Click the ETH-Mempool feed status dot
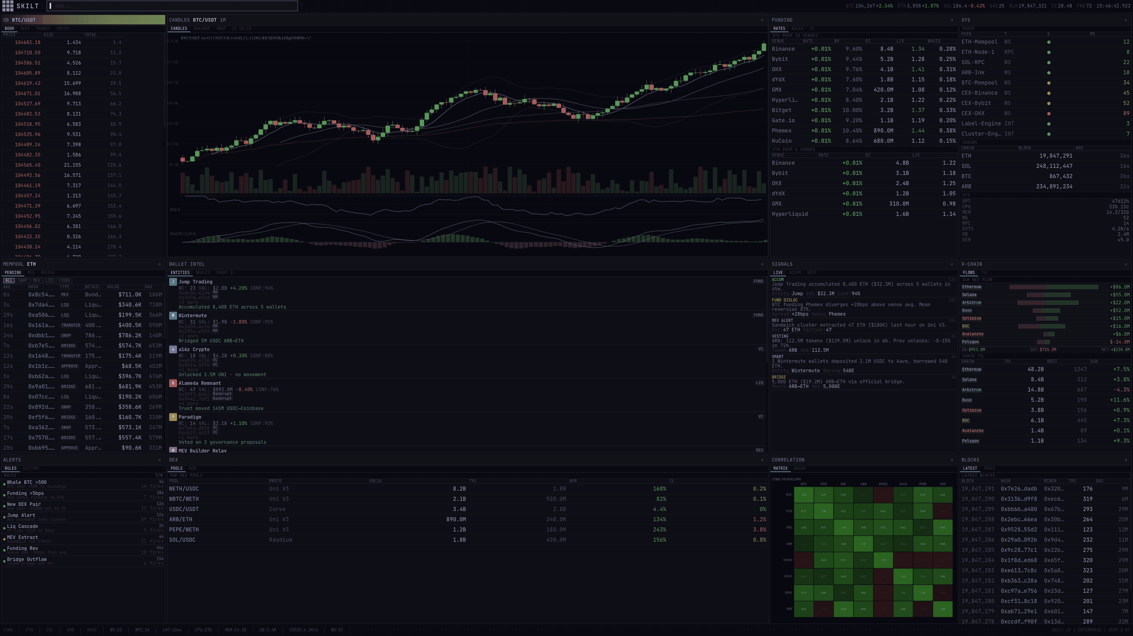This screenshot has width=1133, height=636. [x=1048, y=42]
